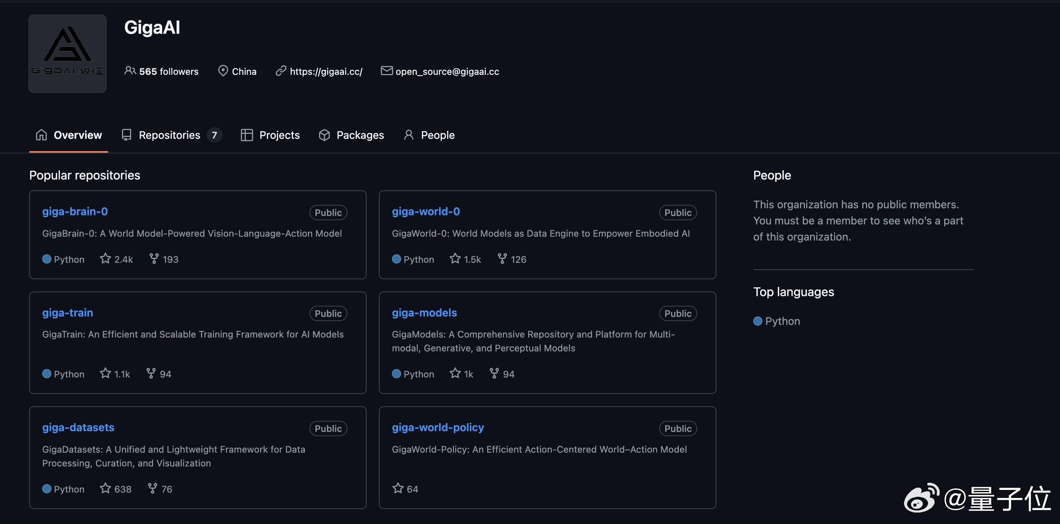View the 565 followers list
Screen dimensions: 1060x524
click(x=169, y=72)
